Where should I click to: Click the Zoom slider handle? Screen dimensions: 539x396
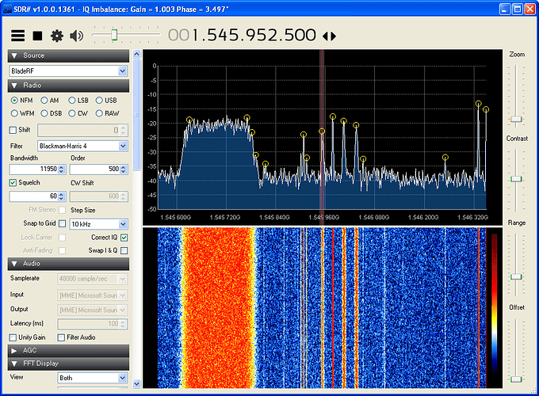516,120
